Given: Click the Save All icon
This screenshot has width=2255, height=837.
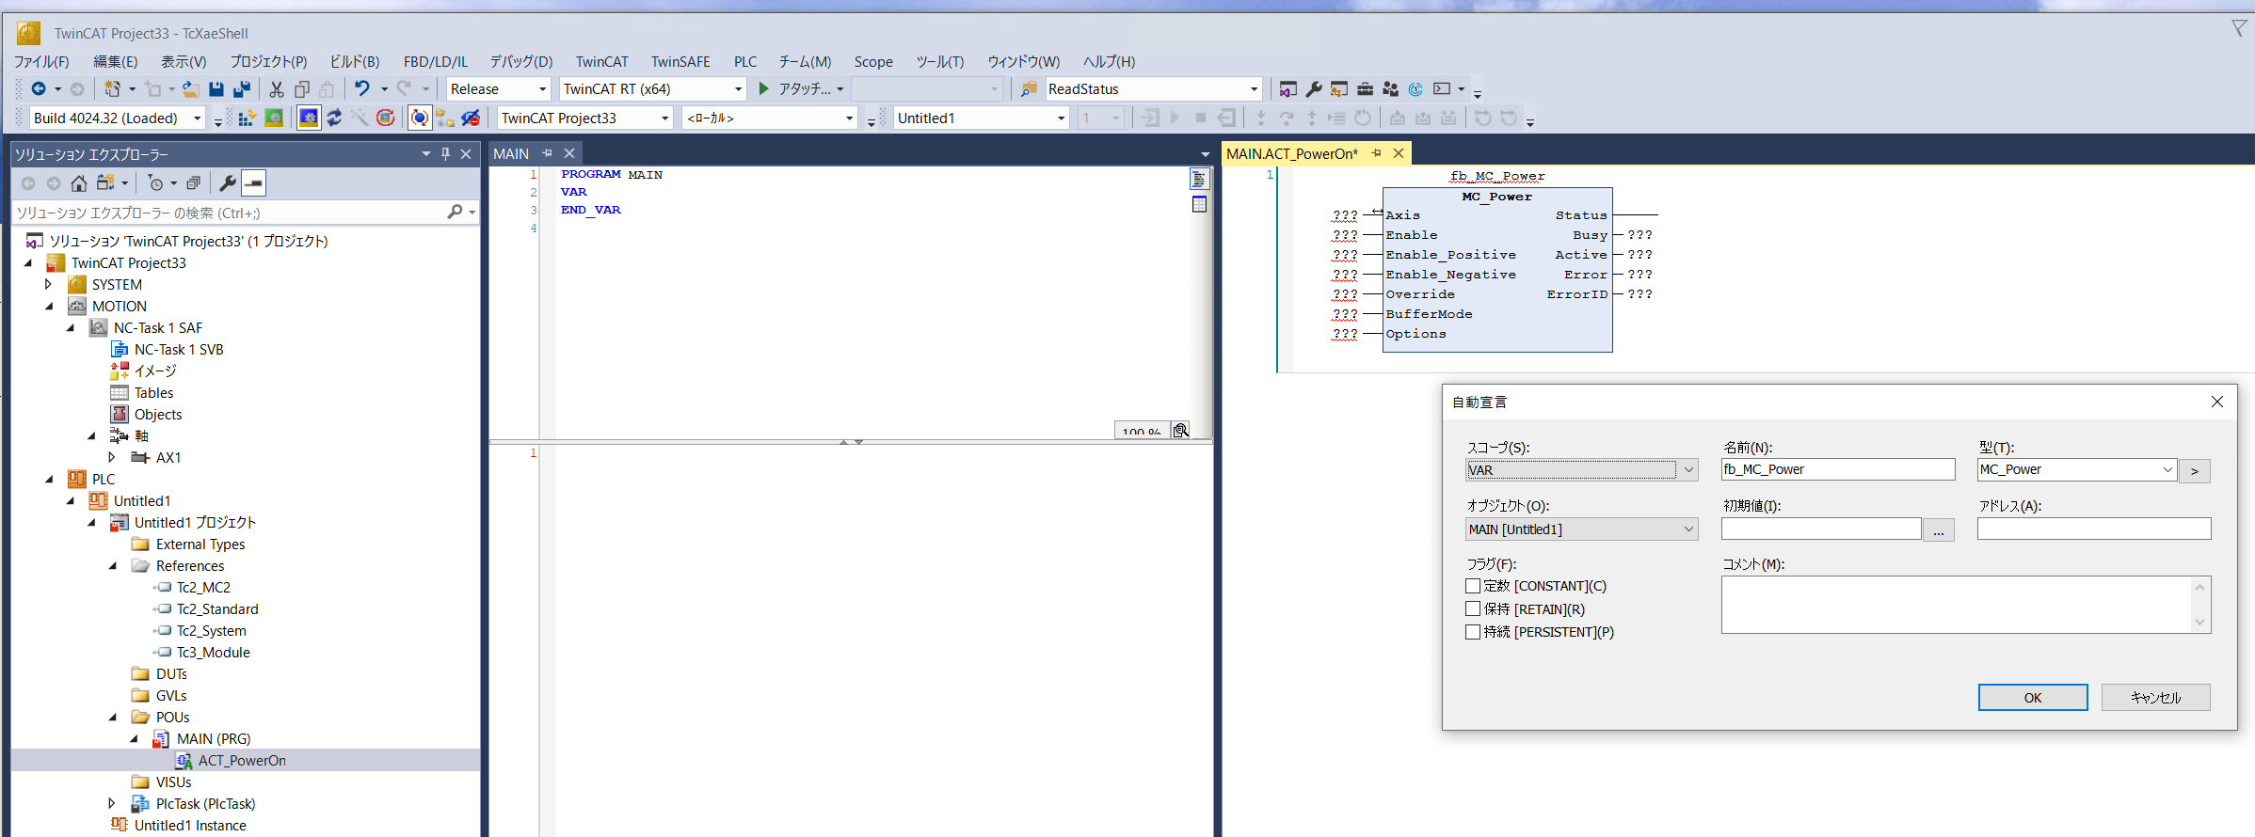Looking at the screenshot, I should [242, 89].
